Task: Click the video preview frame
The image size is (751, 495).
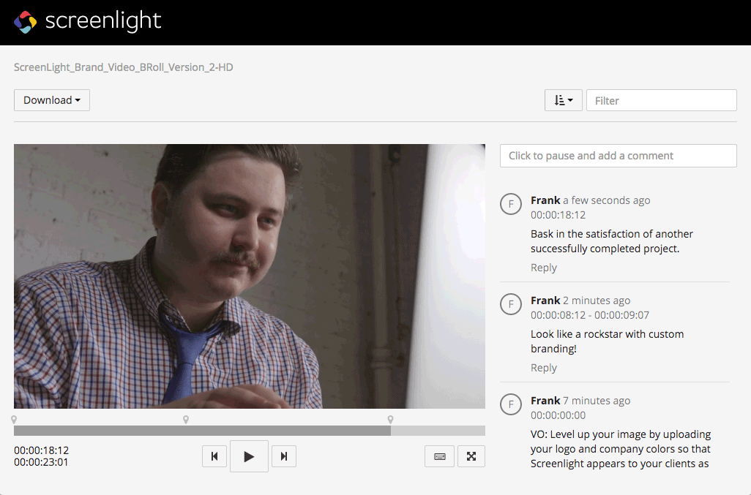Action: [249, 276]
